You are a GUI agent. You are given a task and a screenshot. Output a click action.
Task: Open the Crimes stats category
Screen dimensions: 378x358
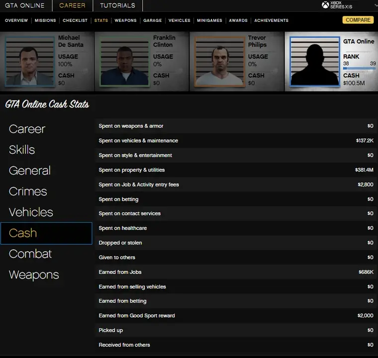tap(28, 191)
